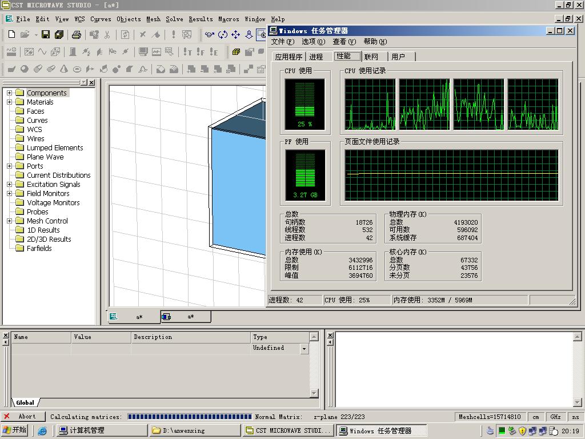
Task: Select the Global parameter list tab
Action: [25, 403]
